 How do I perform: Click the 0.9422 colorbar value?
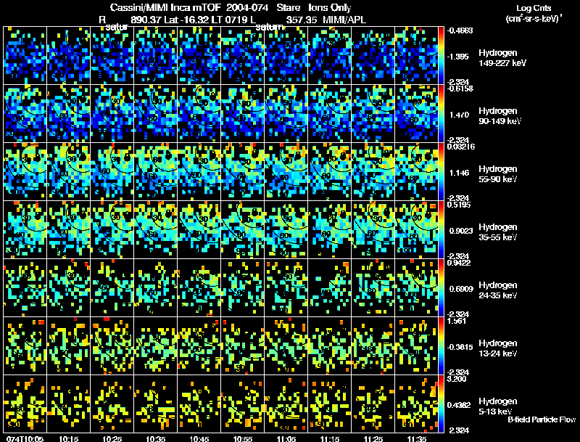click(x=459, y=263)
